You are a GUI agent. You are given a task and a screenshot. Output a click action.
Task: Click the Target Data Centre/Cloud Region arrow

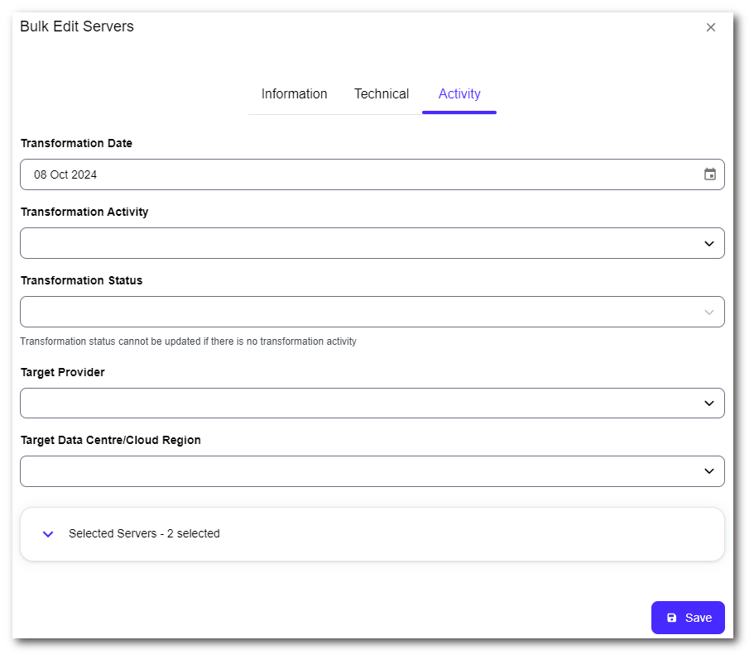coord(708,471)
